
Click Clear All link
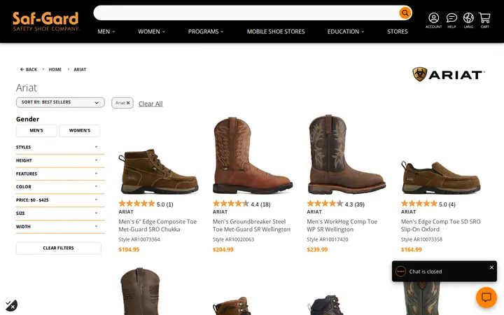pyautogui.click(x=150, y=104)
